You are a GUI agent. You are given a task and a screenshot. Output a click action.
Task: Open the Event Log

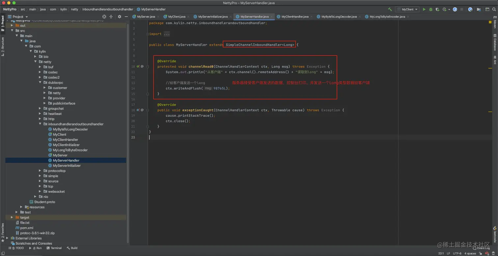point(481,248)
